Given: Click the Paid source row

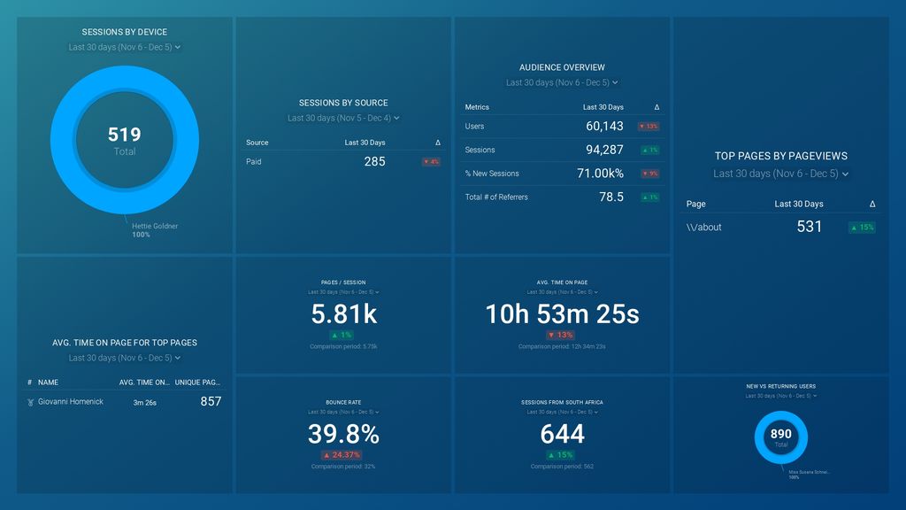Looking at the screenshot, I should coord(254,162).
